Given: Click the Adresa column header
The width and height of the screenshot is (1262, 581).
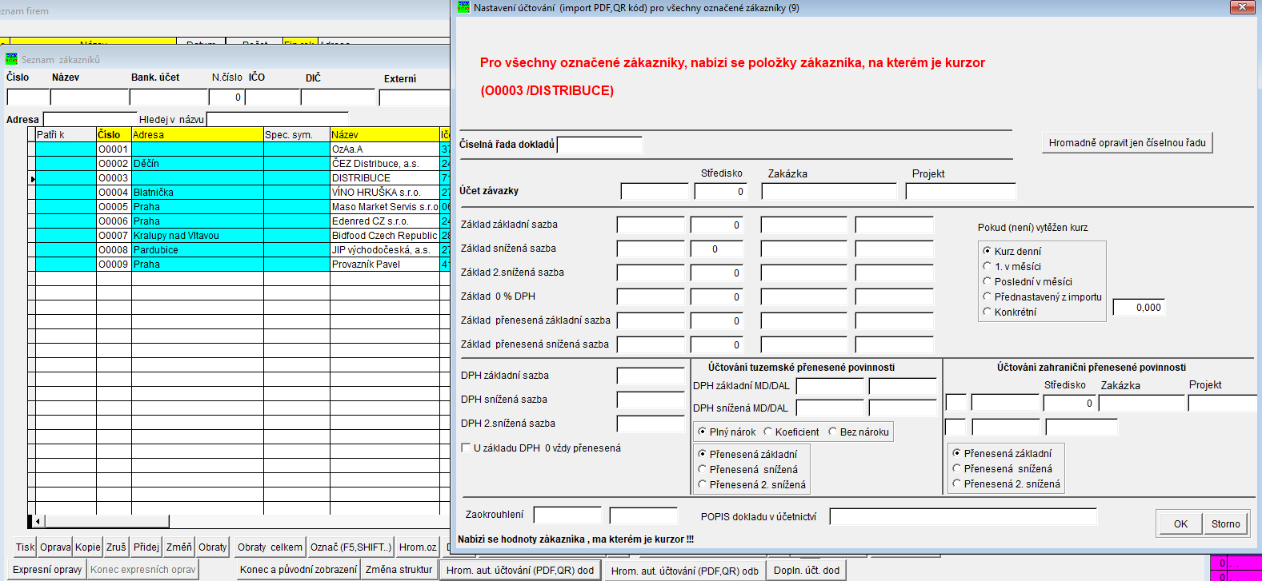Looking at the screenshot, I should tap(197, 134).
